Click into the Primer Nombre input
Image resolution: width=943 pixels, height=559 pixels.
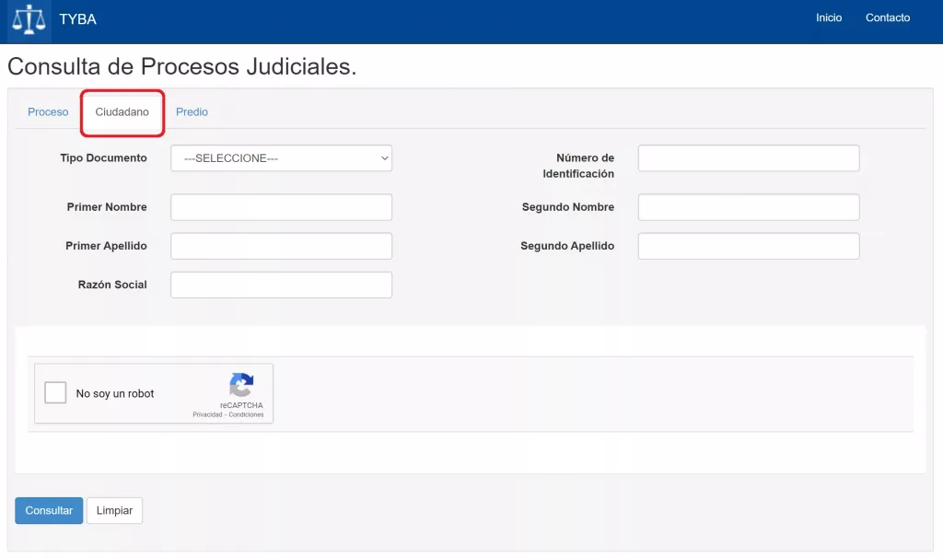point(281,207)
